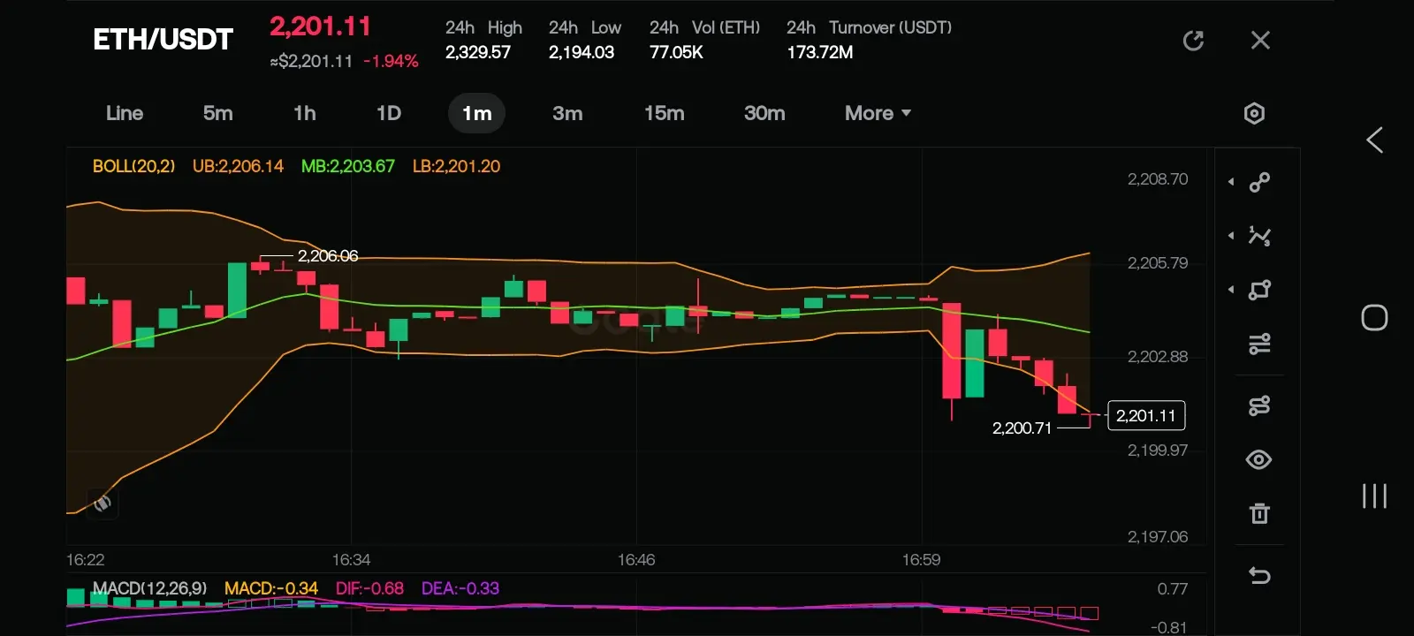Tap the 24h High value 2,329.57
Image resolution: width=1414 pixels, height=636 pixels.
[x=478, y=52]
